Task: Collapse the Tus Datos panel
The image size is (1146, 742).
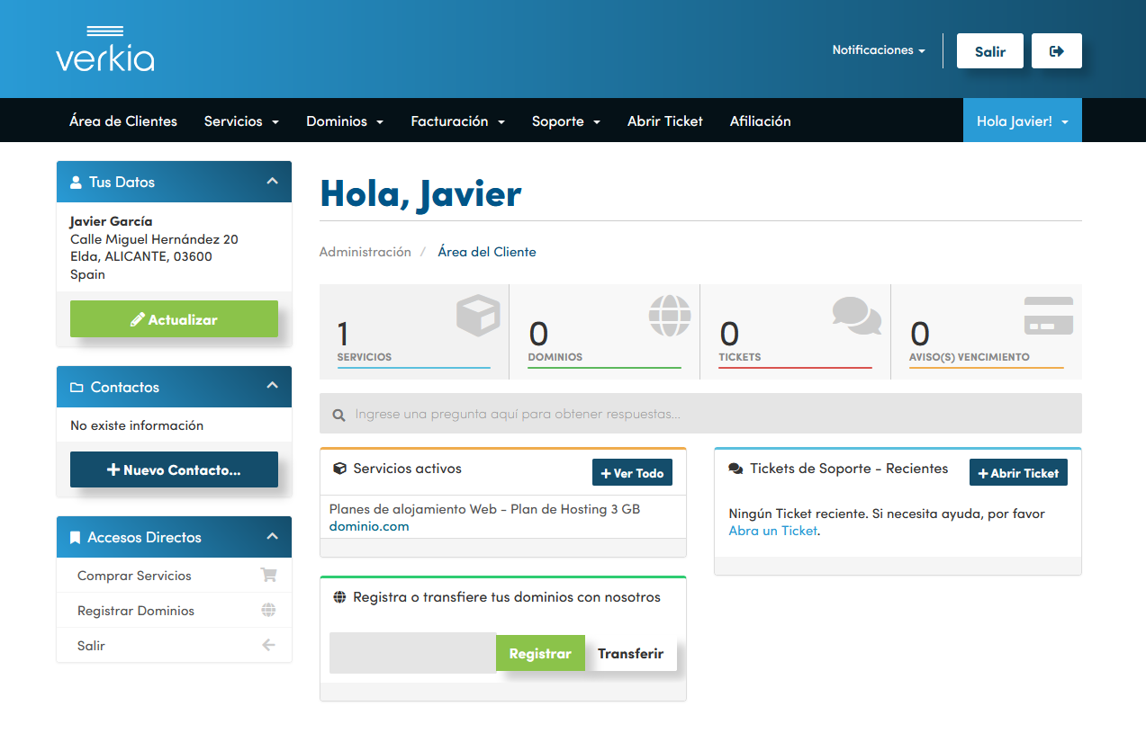Action: (x=273, y=182)
